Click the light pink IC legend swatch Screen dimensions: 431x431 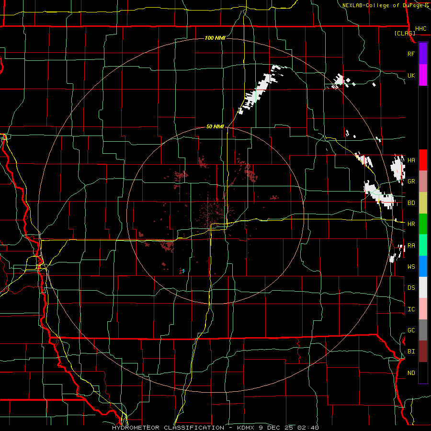[423, 309]
